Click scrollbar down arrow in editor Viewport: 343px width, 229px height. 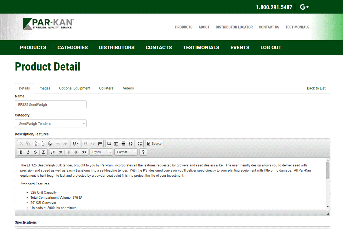click(328, 207)
